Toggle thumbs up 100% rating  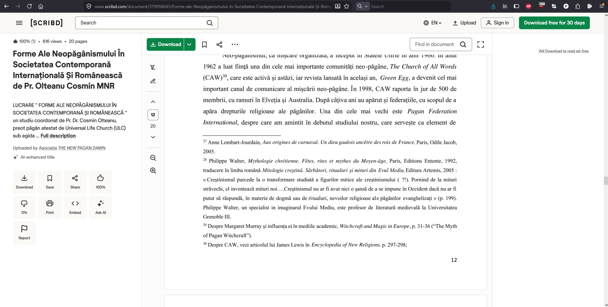click(101, 182)
